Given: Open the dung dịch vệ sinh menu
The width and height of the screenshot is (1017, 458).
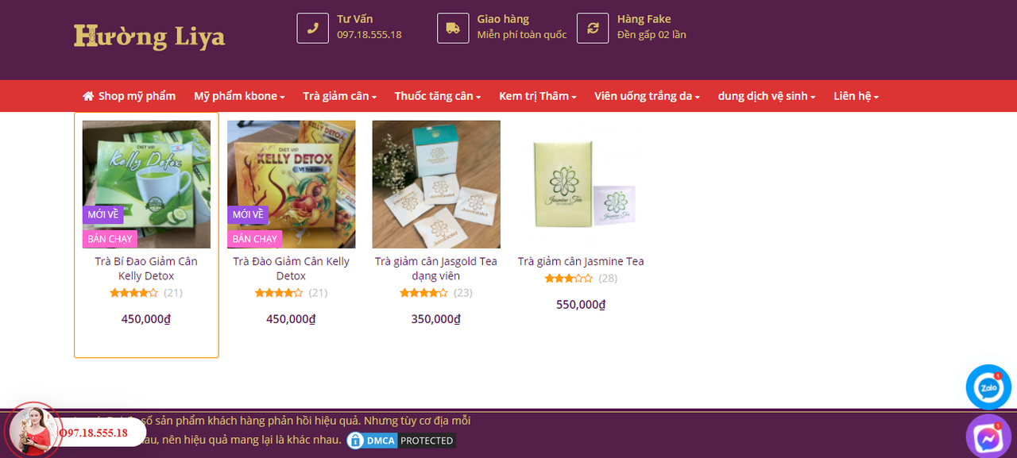Looking at the screenshot, I should [x=767, y=96].
